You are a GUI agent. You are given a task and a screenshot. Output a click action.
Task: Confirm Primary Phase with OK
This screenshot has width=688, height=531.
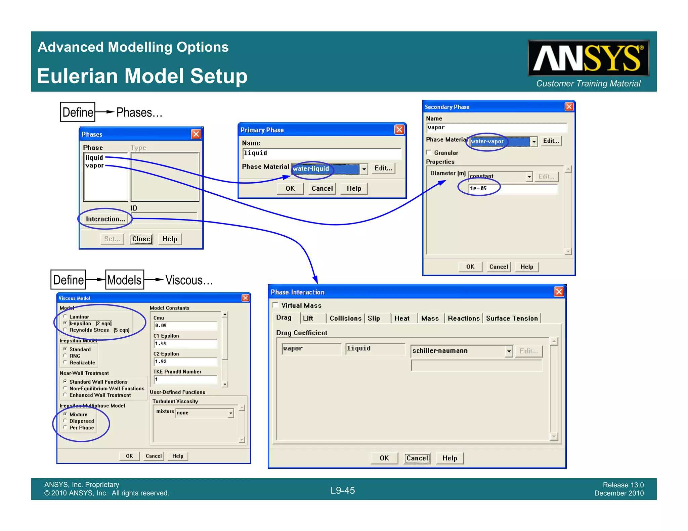point(290,189)
